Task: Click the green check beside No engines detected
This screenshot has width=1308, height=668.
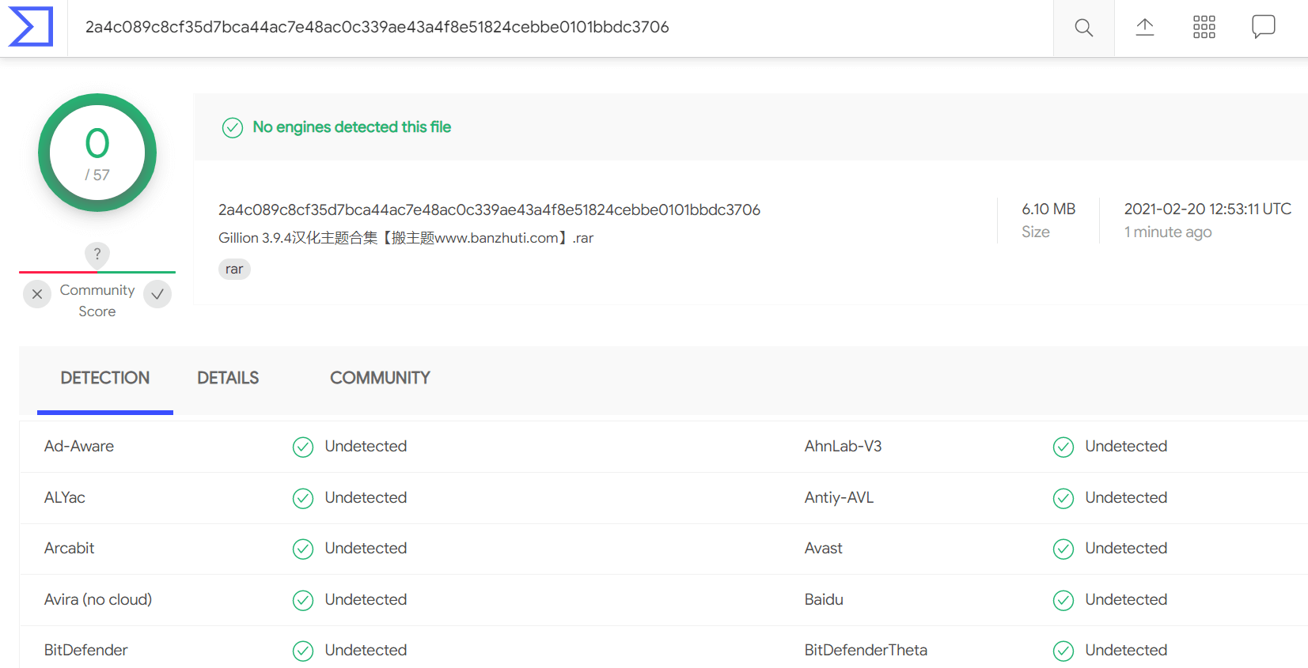Action: pos(233,127)
